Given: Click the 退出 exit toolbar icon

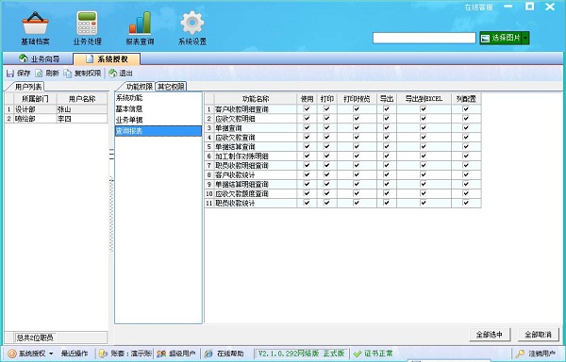Looking at the screenshot, I should tap(112, 74).
